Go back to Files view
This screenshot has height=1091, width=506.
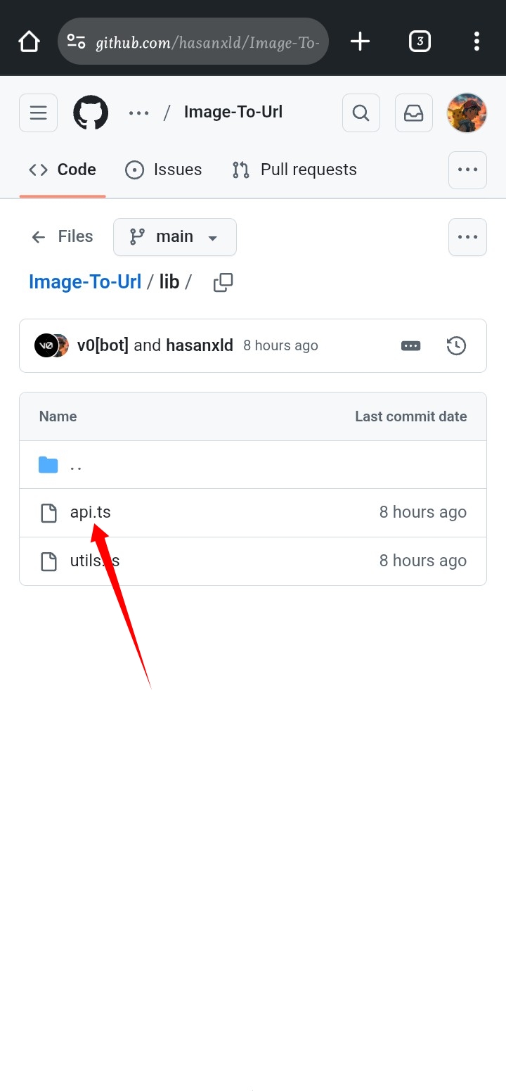click(x=62, y=237)
